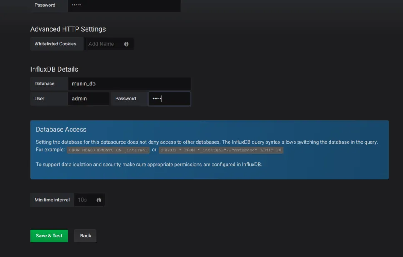This screenshot has width=403, height=257.
Task: Click the Advanced HTTP Settings heading
Action: coord(68,29)
